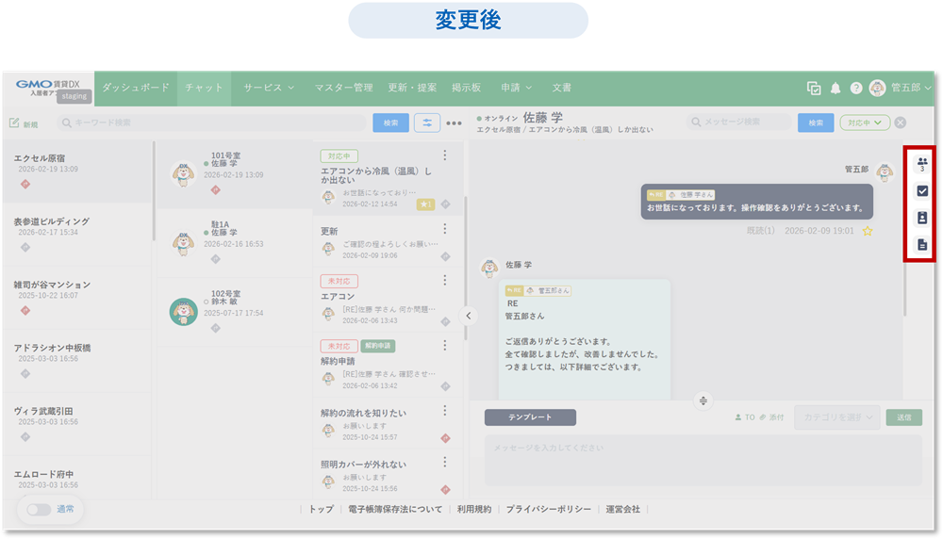Screen dimensions: 943x539
Task: Open the 対応中 status dropdown
Action: [x=865, y=122]
